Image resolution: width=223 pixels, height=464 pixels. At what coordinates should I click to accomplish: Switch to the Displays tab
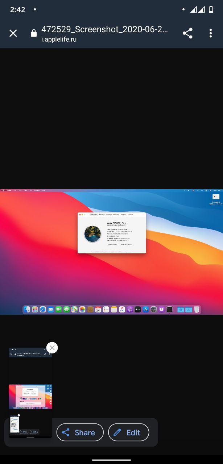tap(102, 215)
